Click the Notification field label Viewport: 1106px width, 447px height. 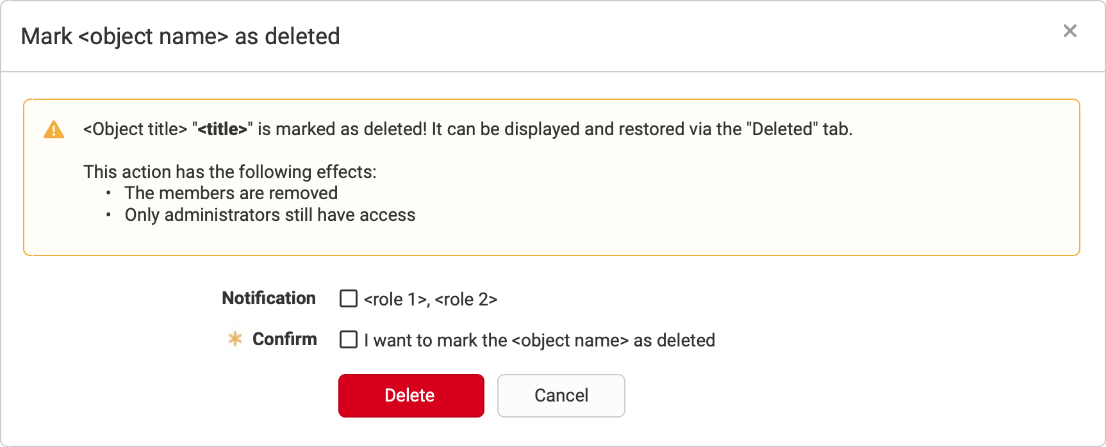coord(268,298)
